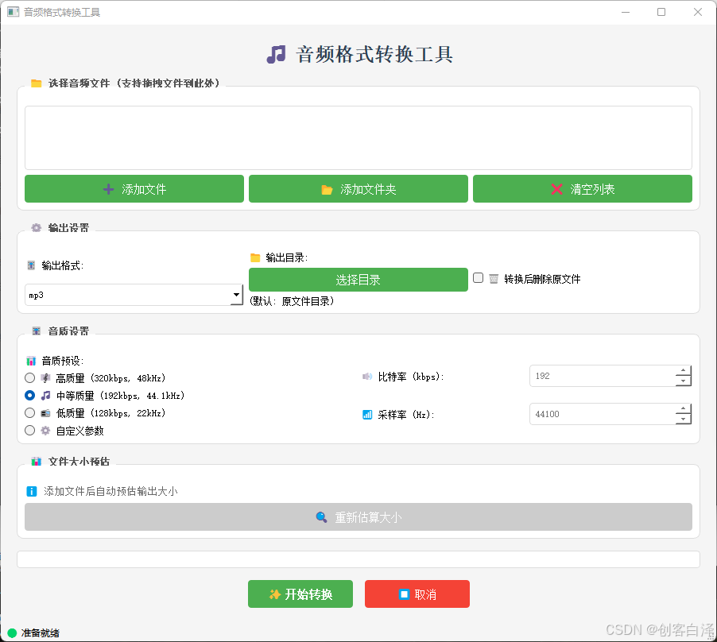The width and height of the screenshot is (717, 642).
Task: Click the green status dot beside 准备就绪
Action: coord(13,632)
